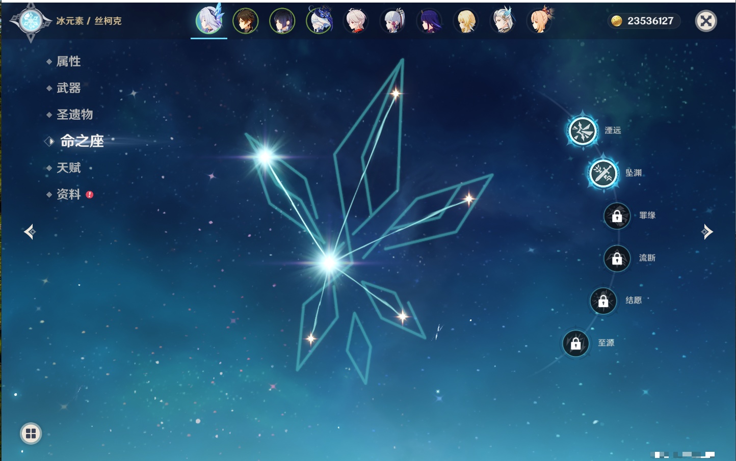
Task: Open the 属性 attributes tab
Action: point(68,62)
